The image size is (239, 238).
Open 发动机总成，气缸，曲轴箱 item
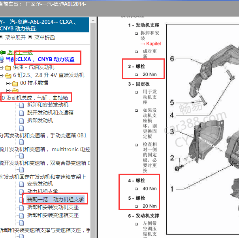point(35,98)
